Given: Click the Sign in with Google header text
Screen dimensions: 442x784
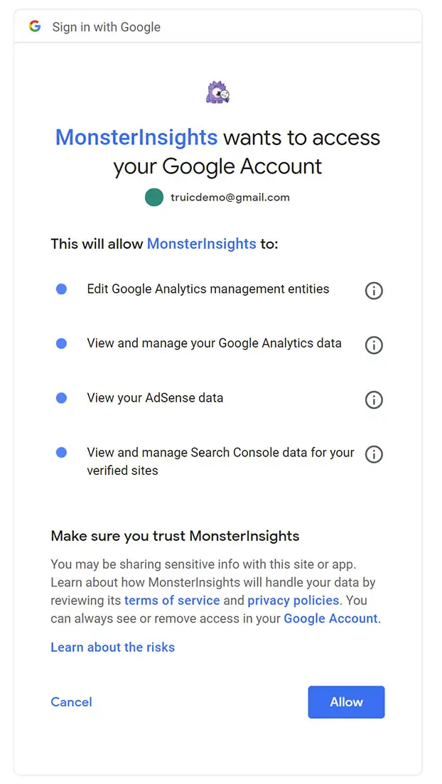Looking at the screenshot, I should tap(107, 27).
